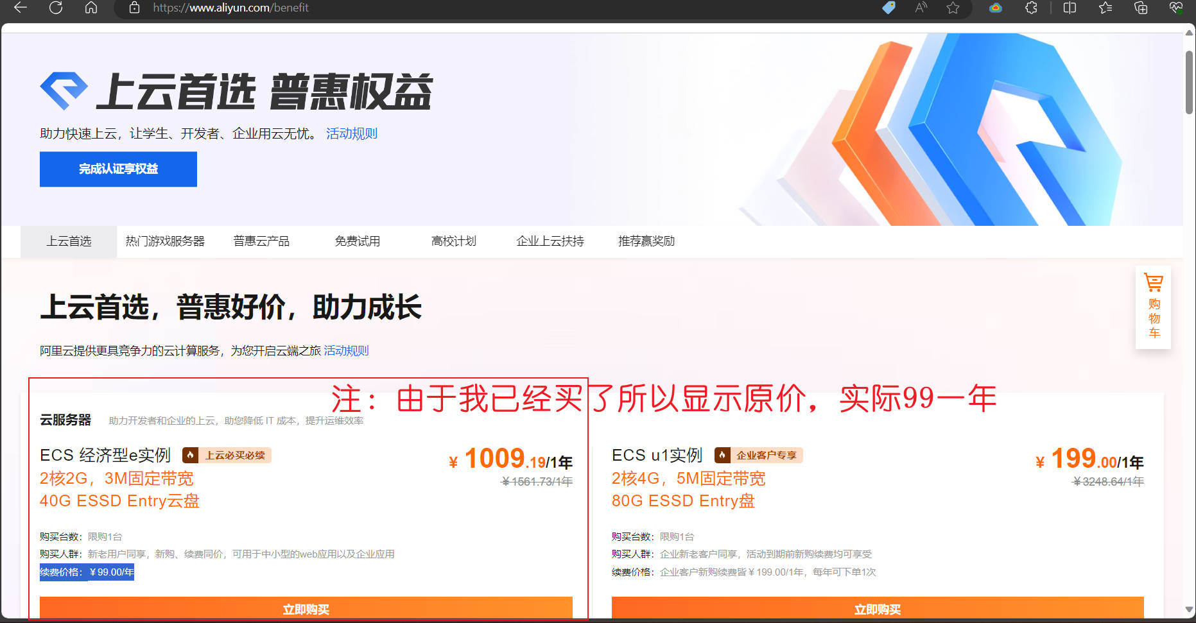Open 活动规则 link beside the banner slogan

click(351, 133)
